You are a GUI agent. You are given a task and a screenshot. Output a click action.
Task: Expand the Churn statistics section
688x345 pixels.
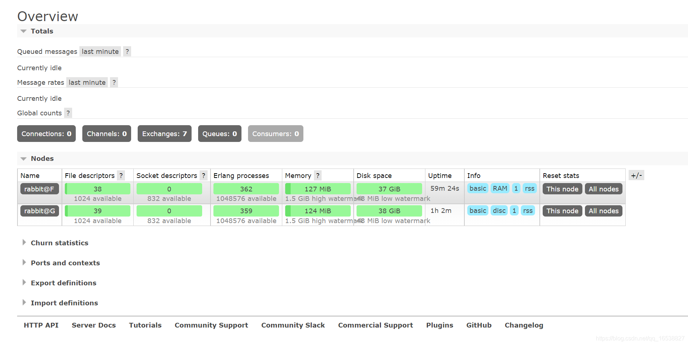(x=59, y=243)
